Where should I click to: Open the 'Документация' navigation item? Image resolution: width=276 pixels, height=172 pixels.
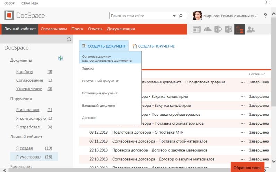pos(121,29)
